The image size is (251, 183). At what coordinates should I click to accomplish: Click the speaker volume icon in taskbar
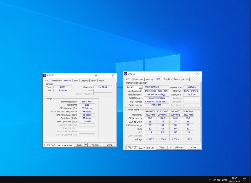(x=219, y=180)
